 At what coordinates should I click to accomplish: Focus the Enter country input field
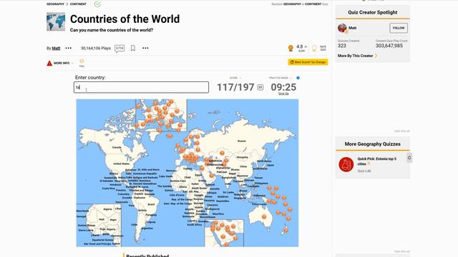[x=142, y=87]
